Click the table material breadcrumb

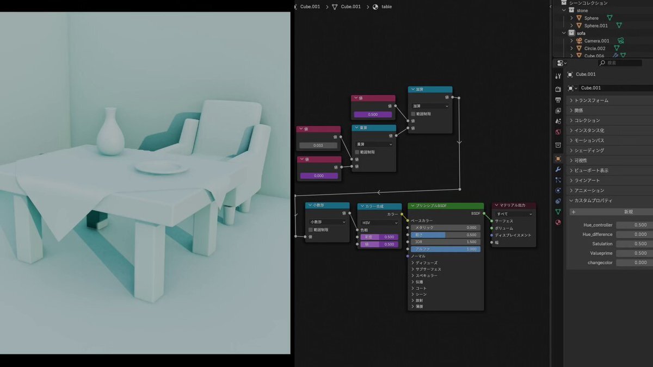pos(386,7)
